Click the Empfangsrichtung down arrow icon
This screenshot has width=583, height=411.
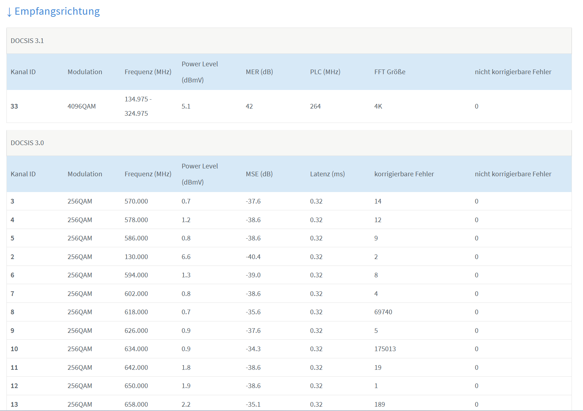coord(9,12)
